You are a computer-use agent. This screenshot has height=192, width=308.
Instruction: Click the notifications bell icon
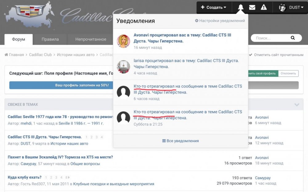(x=241, y=7)
